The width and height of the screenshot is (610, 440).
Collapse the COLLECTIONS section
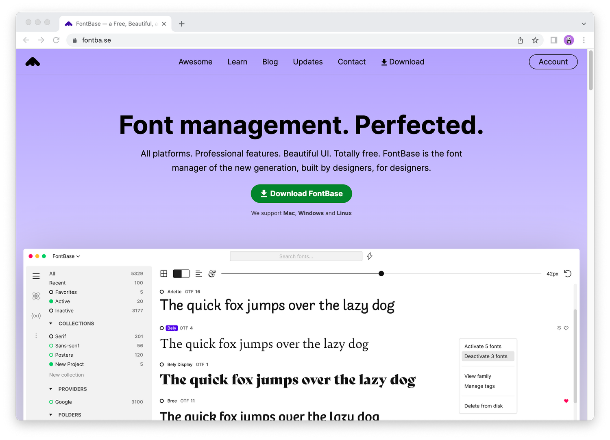click(x=51, y=323)
